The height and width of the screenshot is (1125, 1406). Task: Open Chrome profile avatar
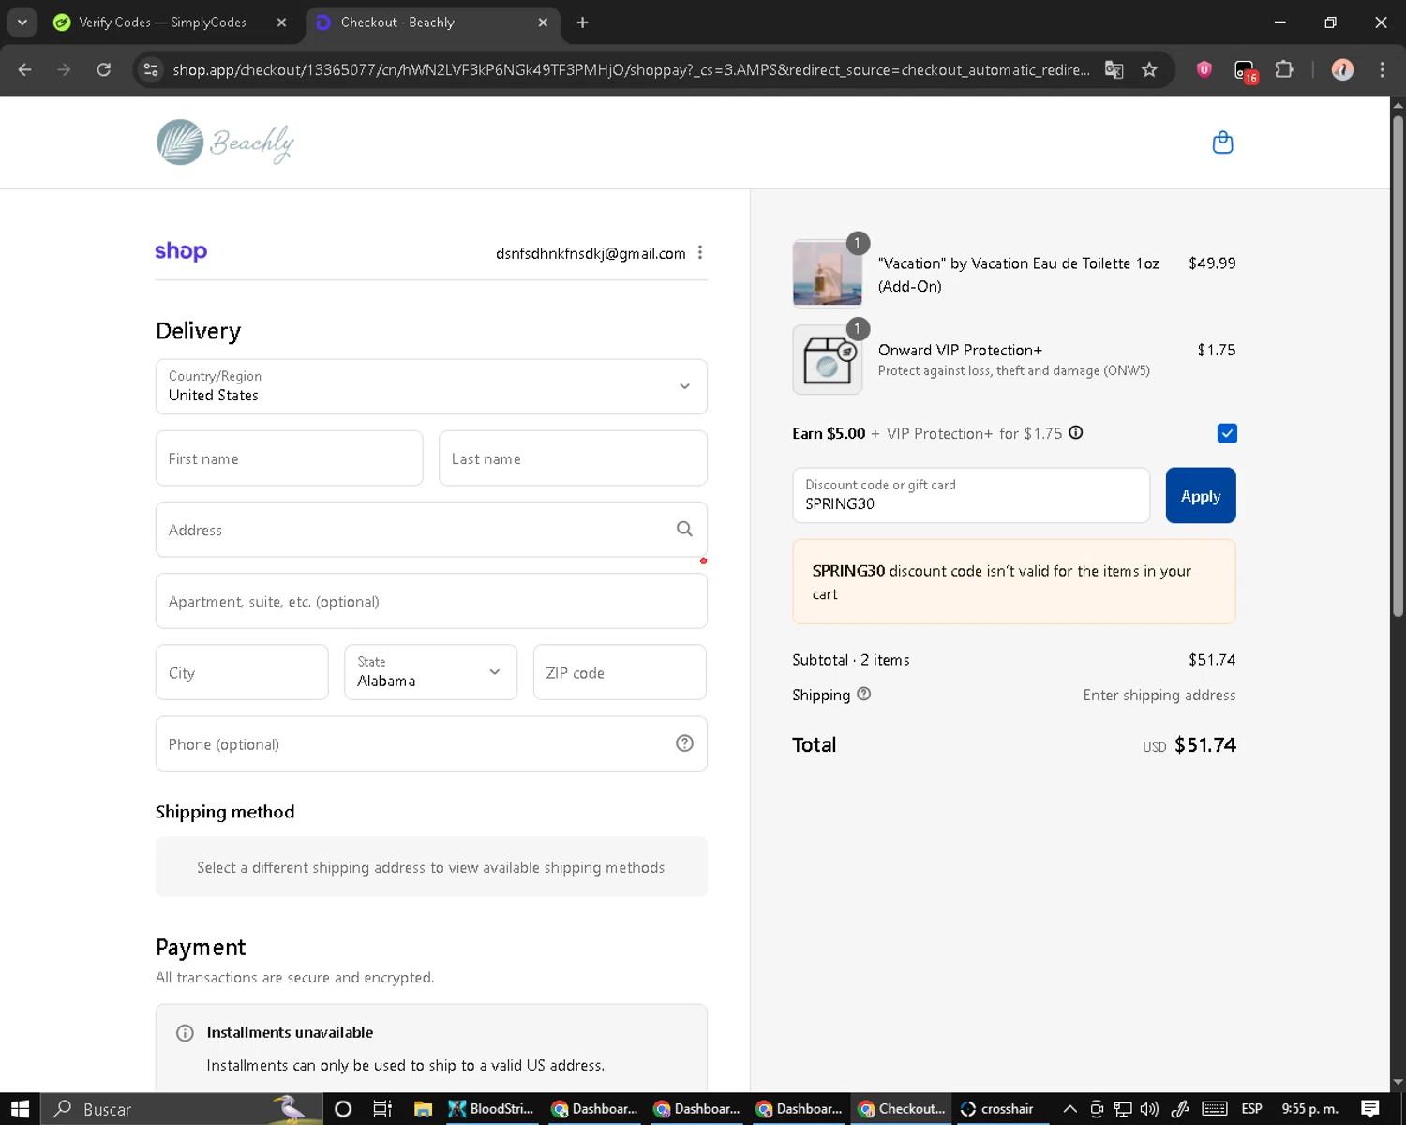point(1342,69)
